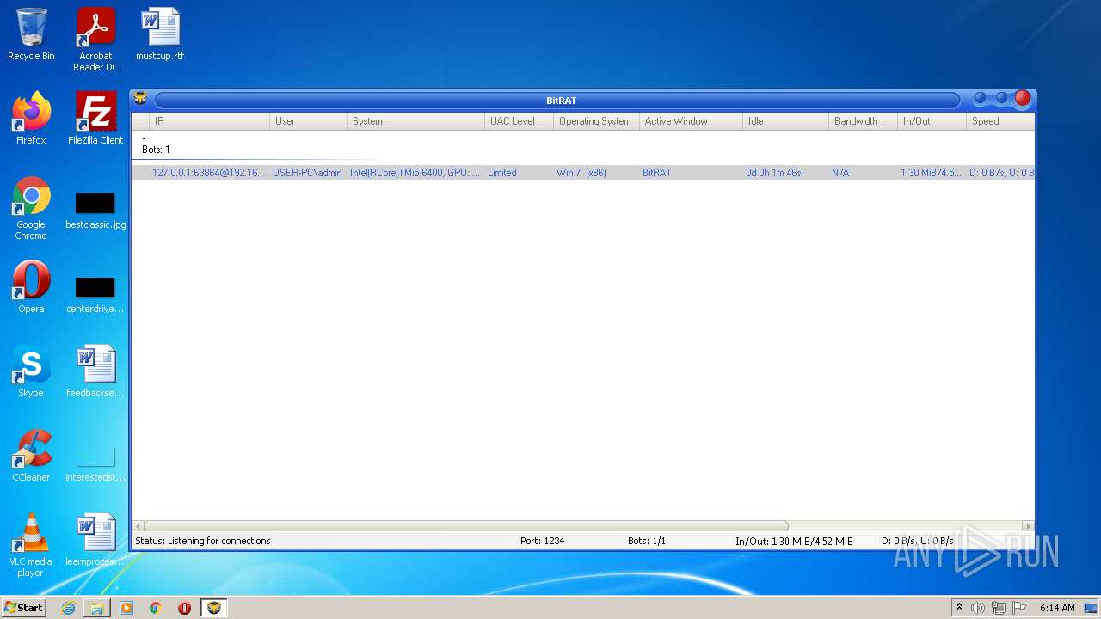Open FileZilla Client shortcut
Screen dimensions: 1101x619
pyautogui.click(x=95, y=119)
